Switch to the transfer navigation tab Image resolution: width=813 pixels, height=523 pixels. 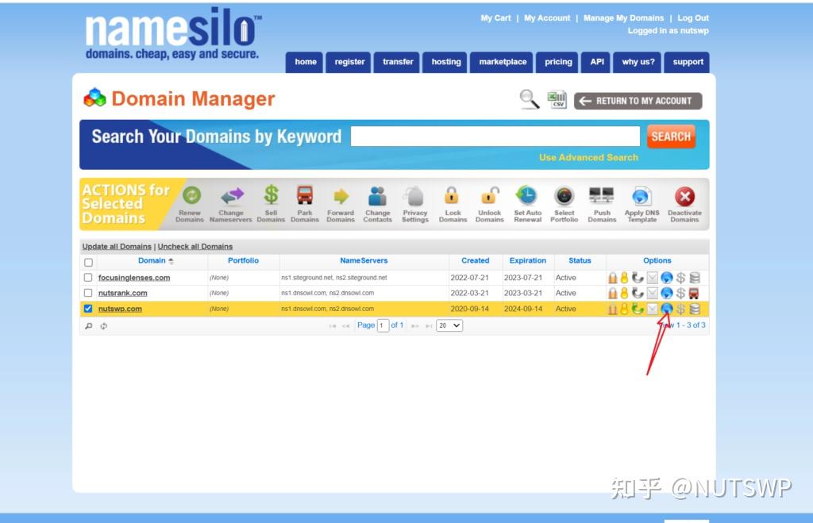[397, 62]
